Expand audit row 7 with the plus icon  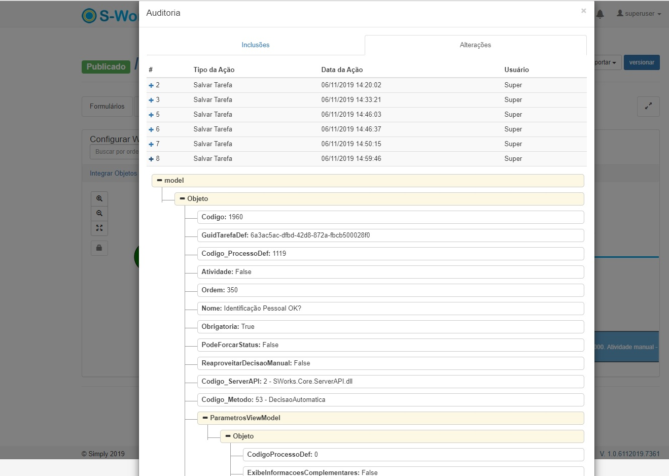coord(151,144)
